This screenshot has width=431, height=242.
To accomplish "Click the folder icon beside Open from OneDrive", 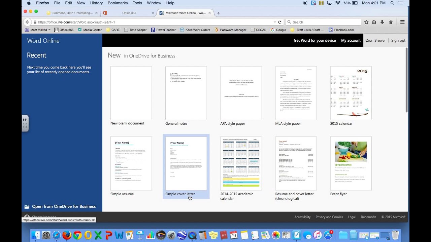I will tap(27, 207).
